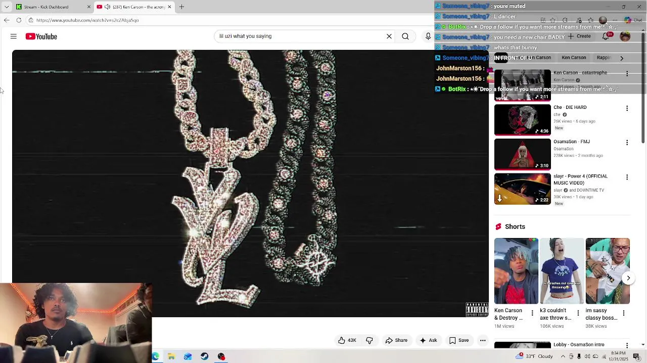Open options menu for OsamaSon - FMJ
Image resolution: width=647 pixels, height=363 pixels.
click(x=627, y=143)
